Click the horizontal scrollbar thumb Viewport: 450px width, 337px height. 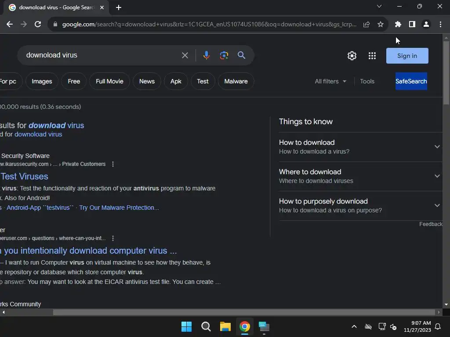[x=244, y=312]
